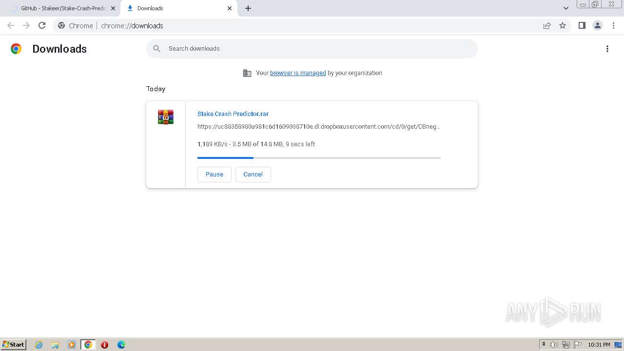The width and height of the screenshot is (624, 351).
Task: Close the Downloads tab
Action: pyautogui.click(x=230, y=8)
